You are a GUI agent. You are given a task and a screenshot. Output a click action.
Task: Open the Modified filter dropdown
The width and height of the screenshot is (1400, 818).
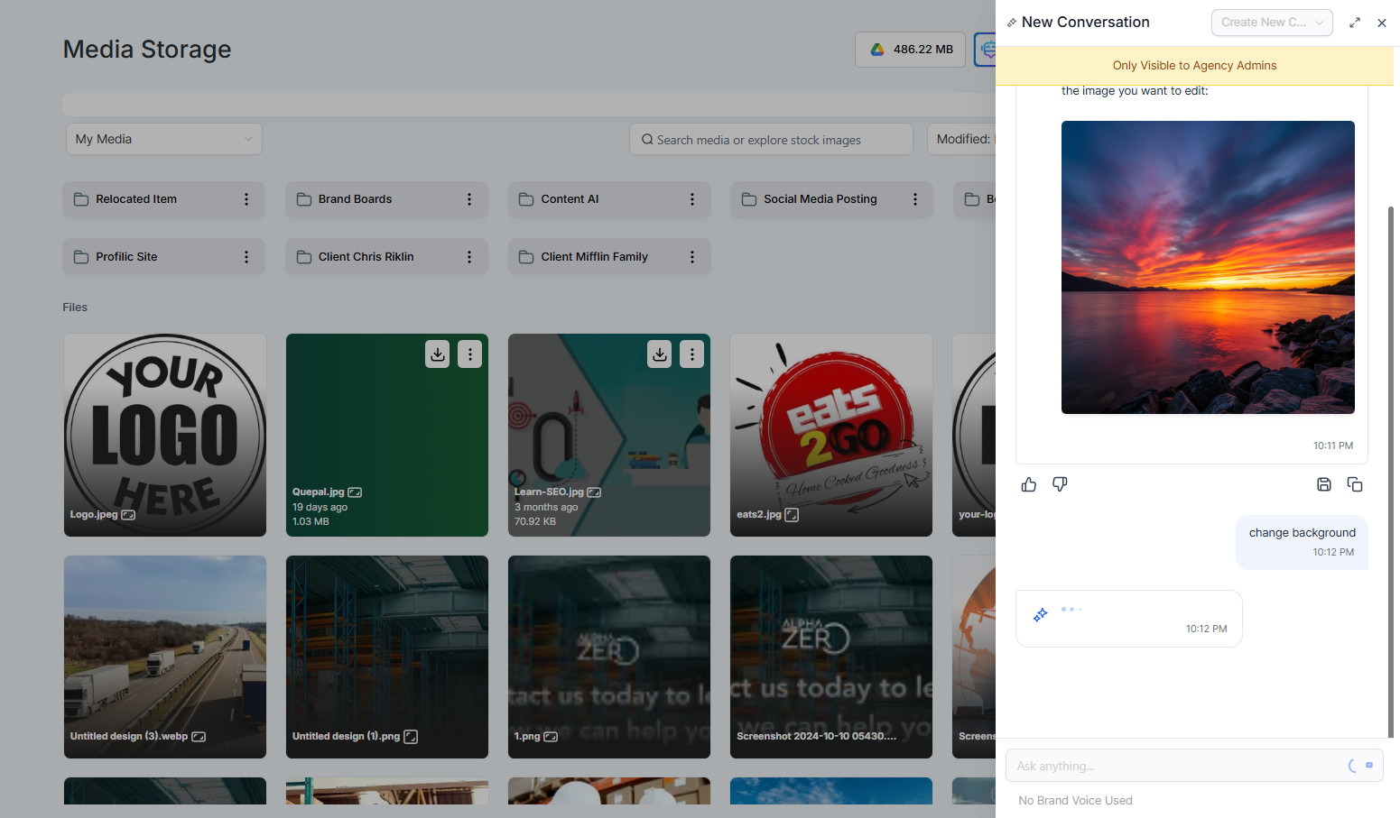click(961, 139)
